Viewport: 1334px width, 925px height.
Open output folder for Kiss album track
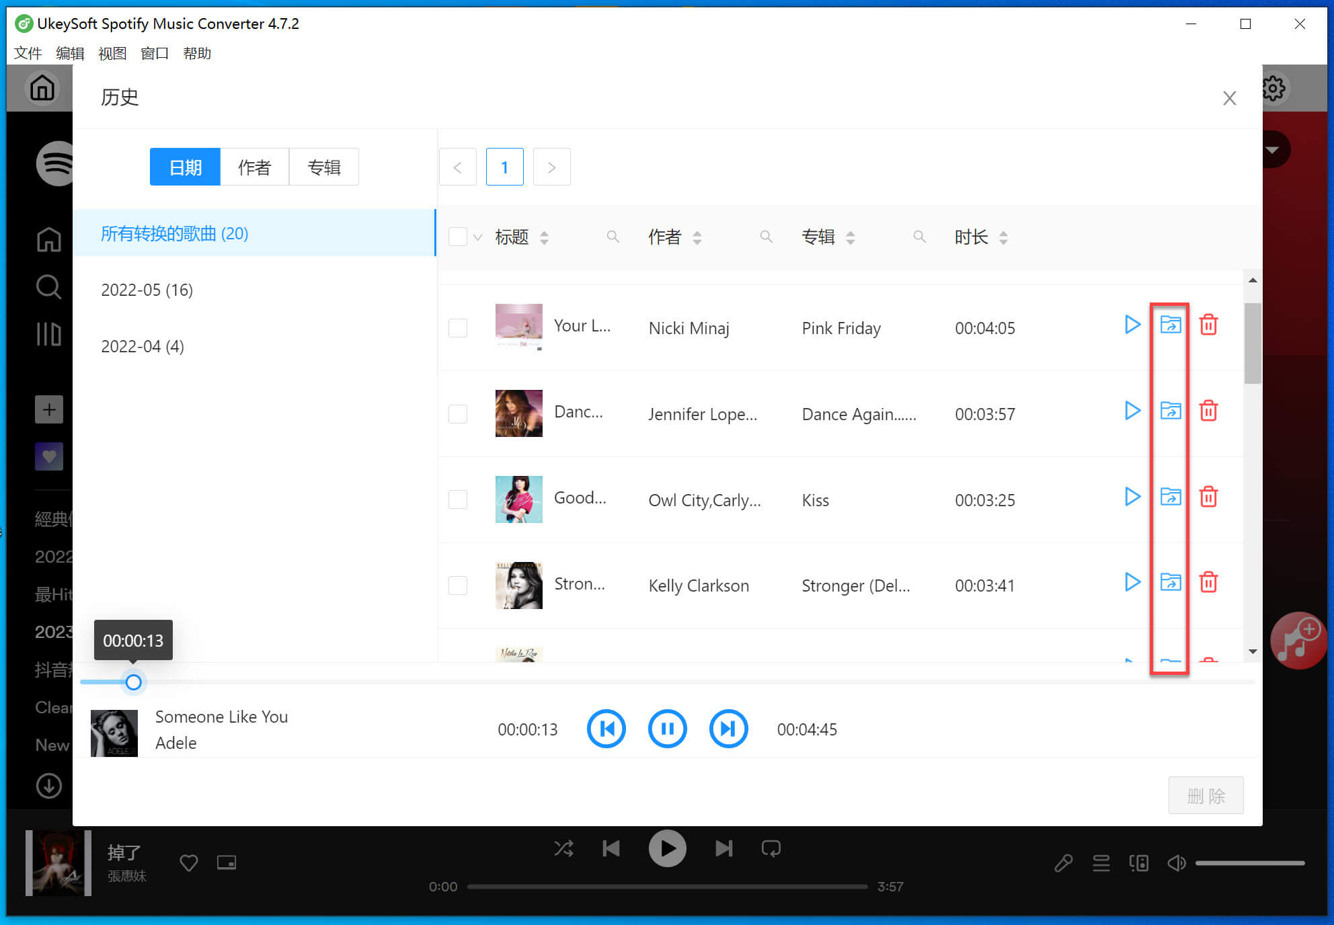point(1171,497)
